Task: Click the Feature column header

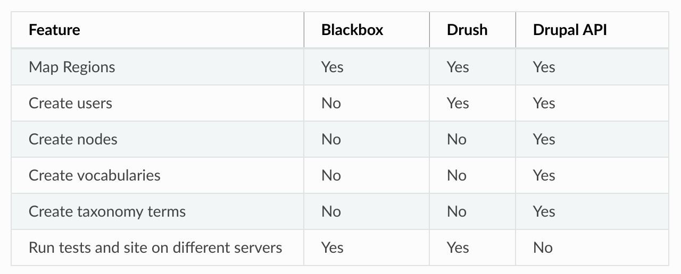Action: pyautogui.click(x=54, y=30)
